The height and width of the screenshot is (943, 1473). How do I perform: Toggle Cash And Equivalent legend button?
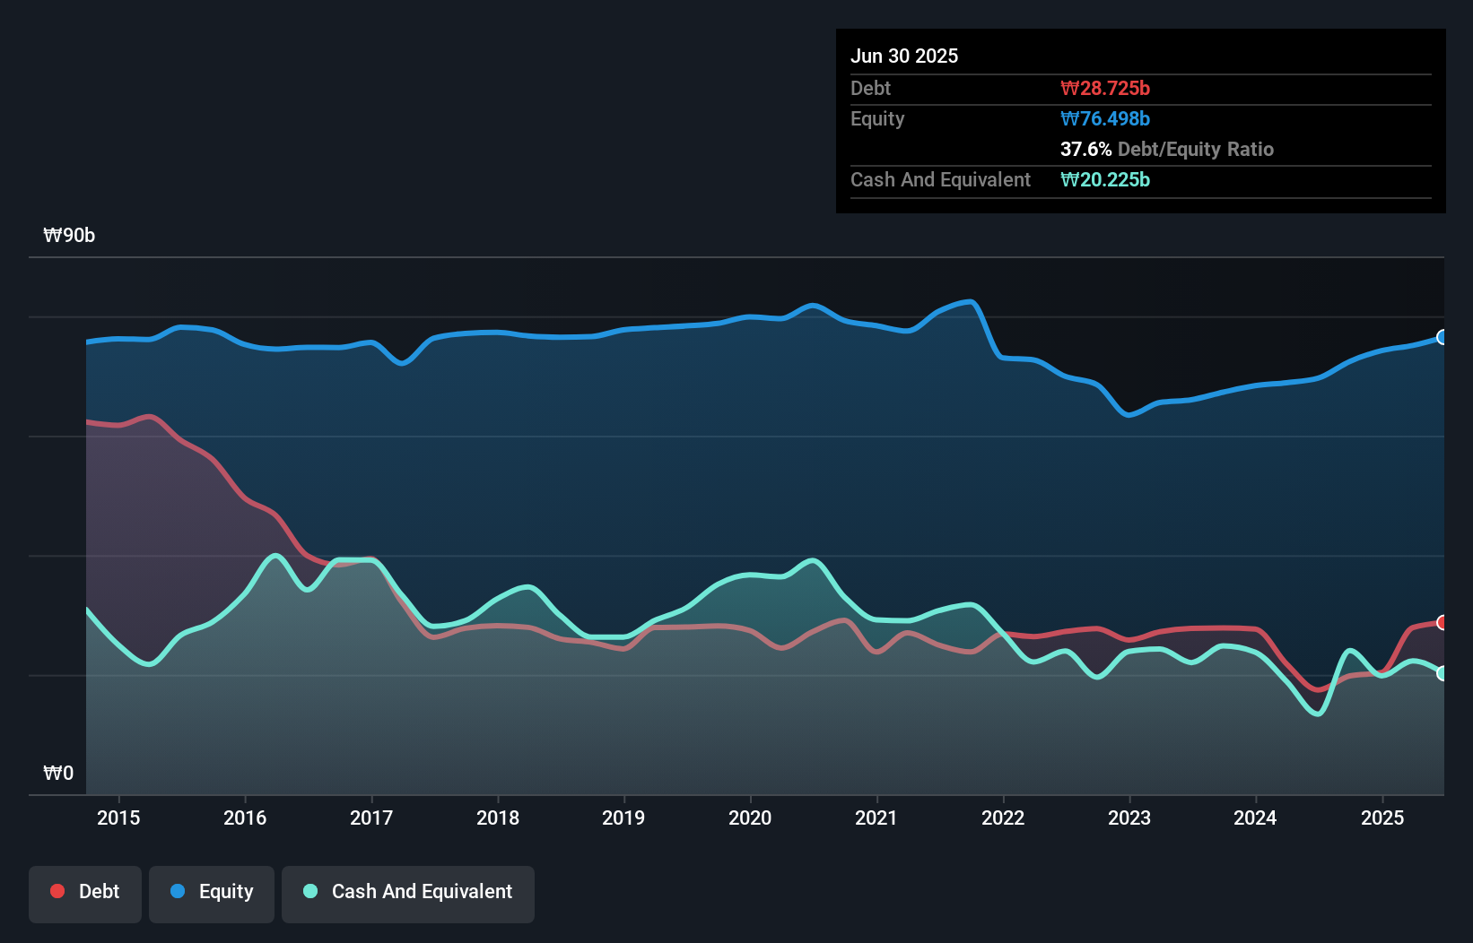(x=408, y=893)
